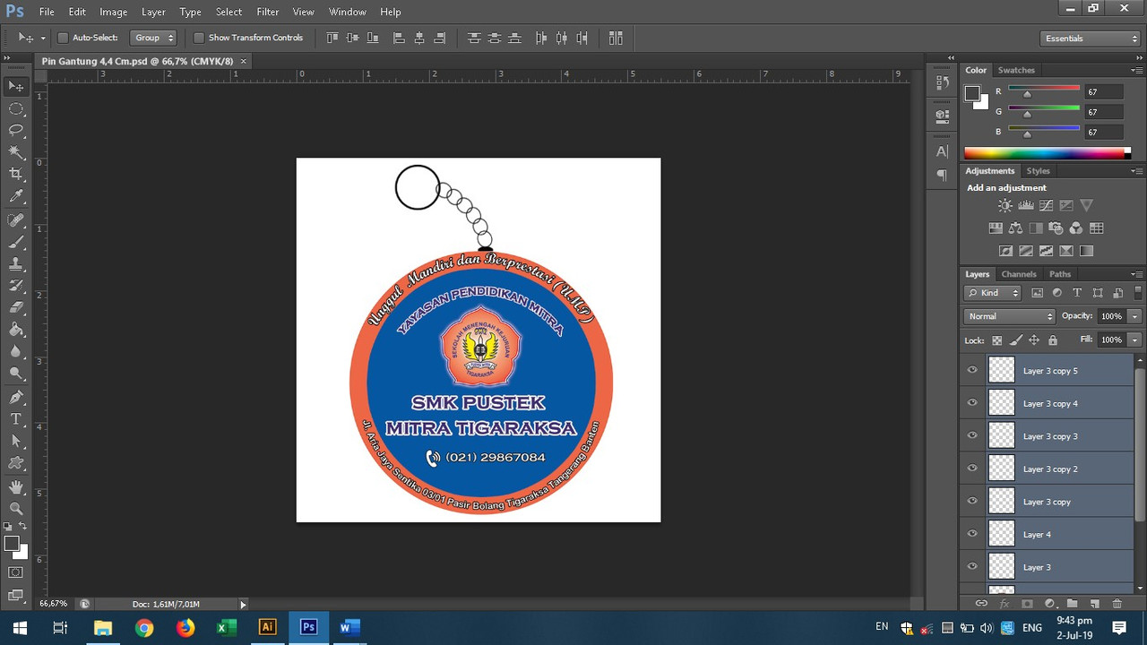Select the Brush tool
This screenshot has height=645, width=1147.
point(16,242)
